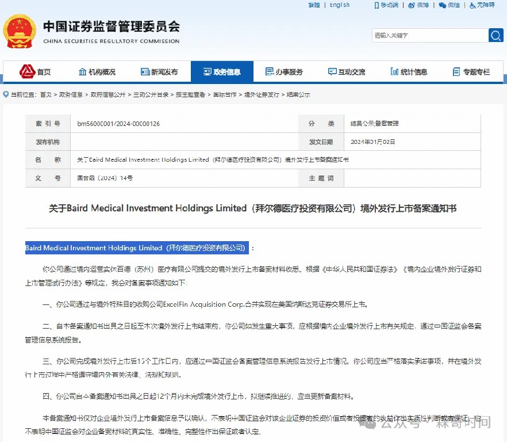507x442 pixels.
Task: Click the CSRC red logo beside 首页
Action: (x=27, y=71)
